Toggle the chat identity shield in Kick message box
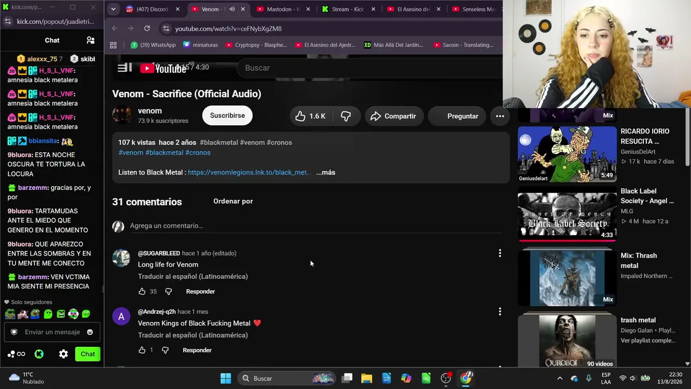Image resolution: width=691 pixels, height=389 pixels. 14,332
